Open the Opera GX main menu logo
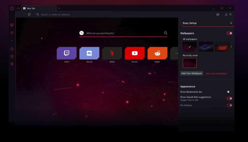Image resolution: width=248 pixels, height=142 pixels. [12, 8]
